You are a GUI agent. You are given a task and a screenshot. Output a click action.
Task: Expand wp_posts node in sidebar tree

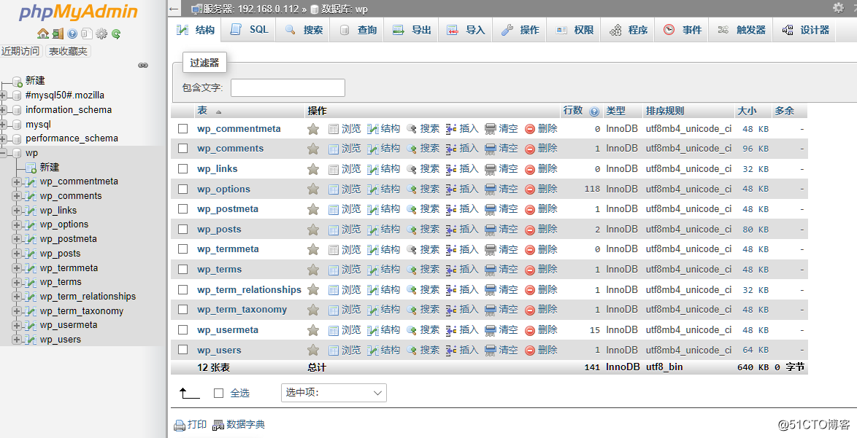tap(16, 254)
